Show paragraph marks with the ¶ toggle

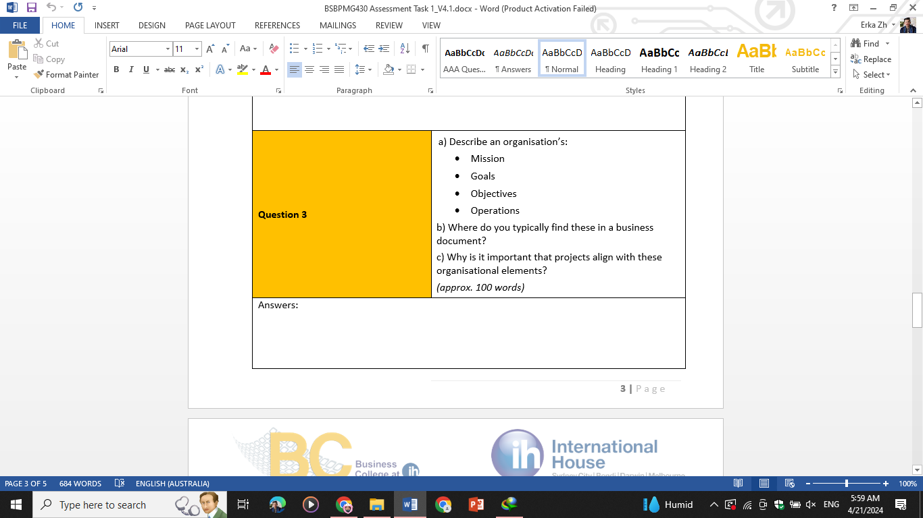(x=424, y=49)
